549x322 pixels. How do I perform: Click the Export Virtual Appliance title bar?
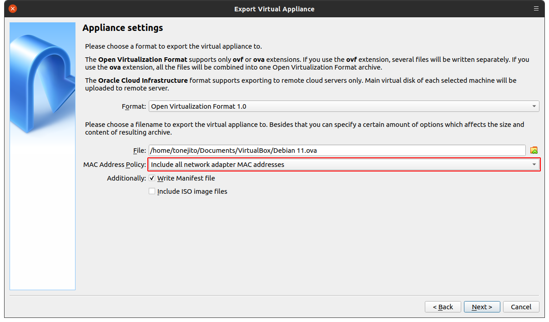(x=274, y=9)
